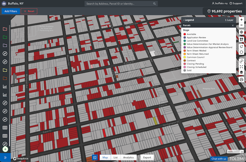246x162 pixels.
Task: Toggle the 3D map view
Action: [241, 61]
